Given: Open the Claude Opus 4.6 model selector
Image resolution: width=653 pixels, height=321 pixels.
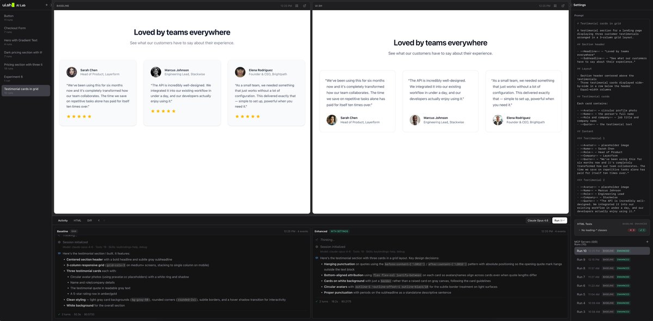Looking at the screenshot, I should pyautogui.click(x=538, y=221).
